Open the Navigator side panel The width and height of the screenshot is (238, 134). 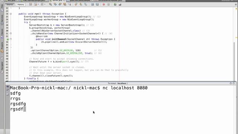(2, 68)
